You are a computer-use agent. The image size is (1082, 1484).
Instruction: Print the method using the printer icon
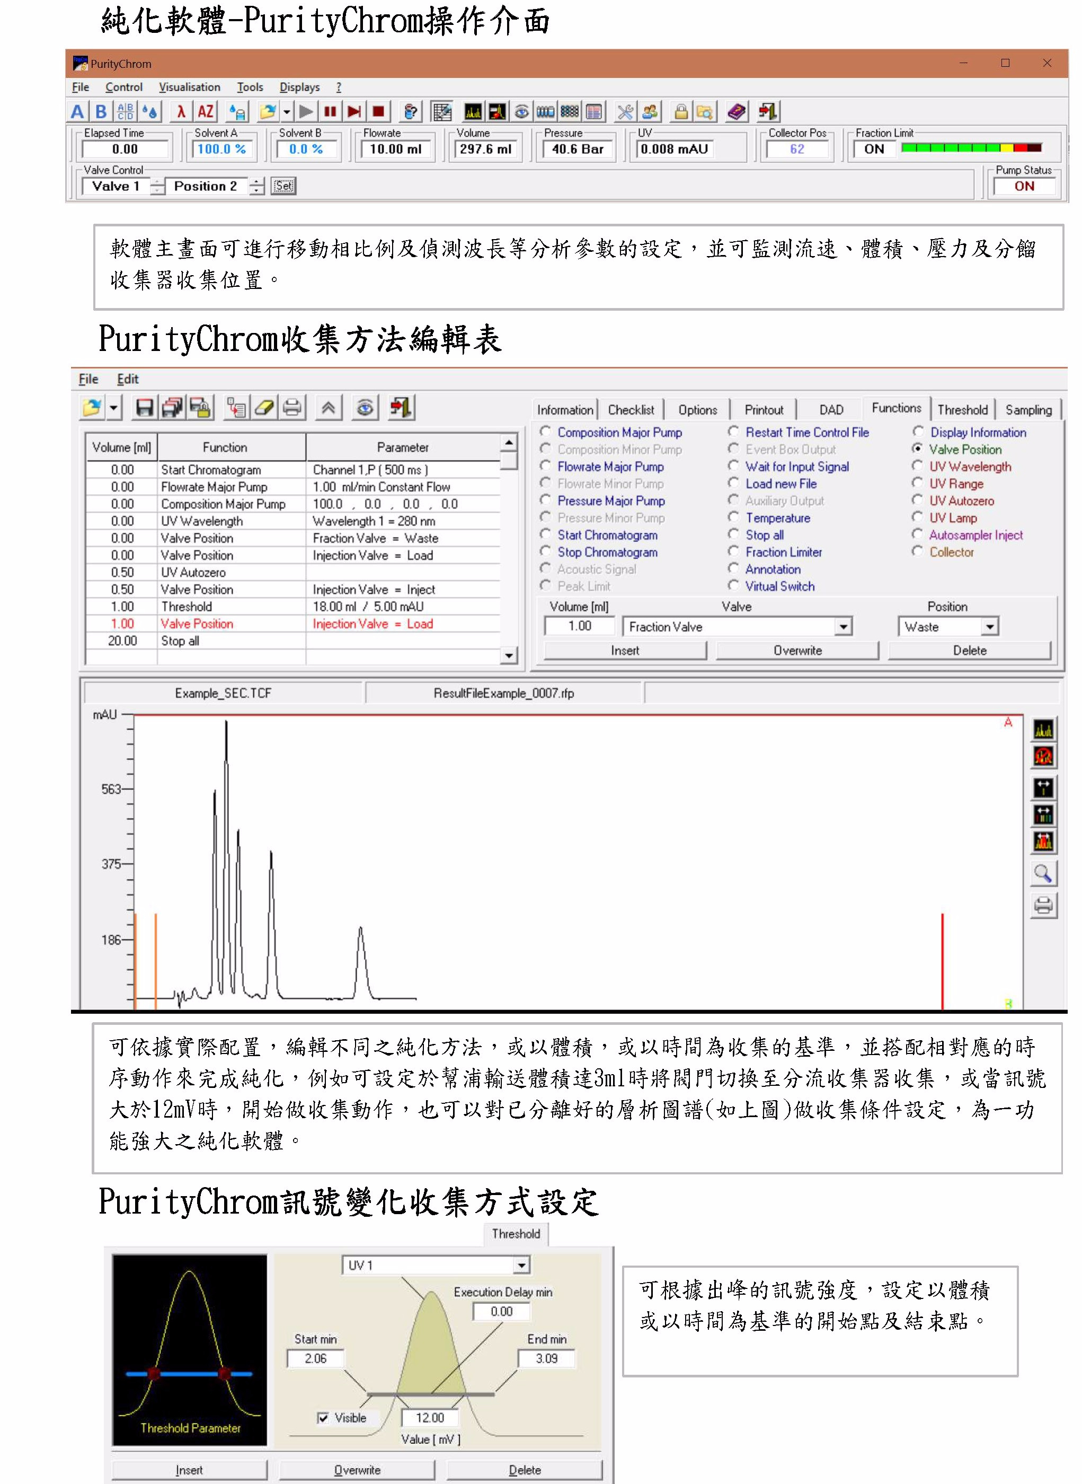(x=293, y=408)
